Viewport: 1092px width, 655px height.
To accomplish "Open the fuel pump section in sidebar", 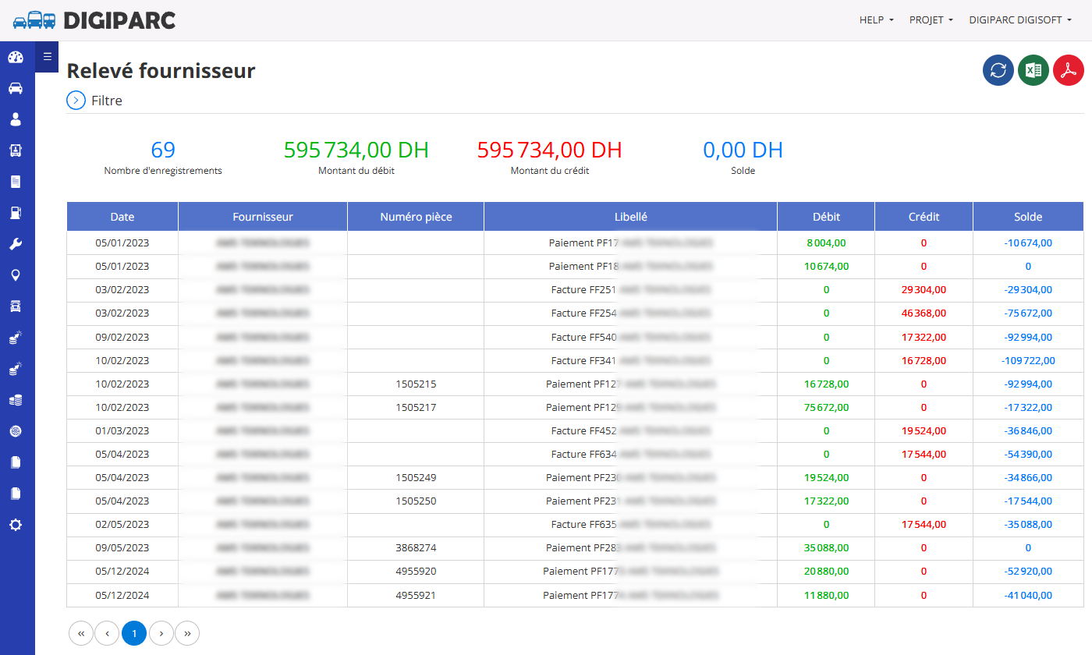I will coord(16,213).
